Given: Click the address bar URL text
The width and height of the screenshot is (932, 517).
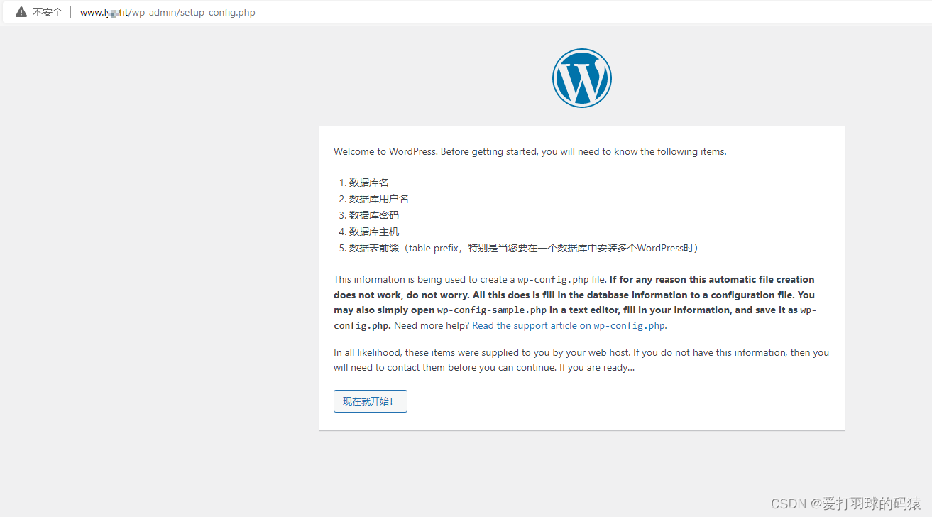Looking at the screenshot, I should [x=168, y=12].
